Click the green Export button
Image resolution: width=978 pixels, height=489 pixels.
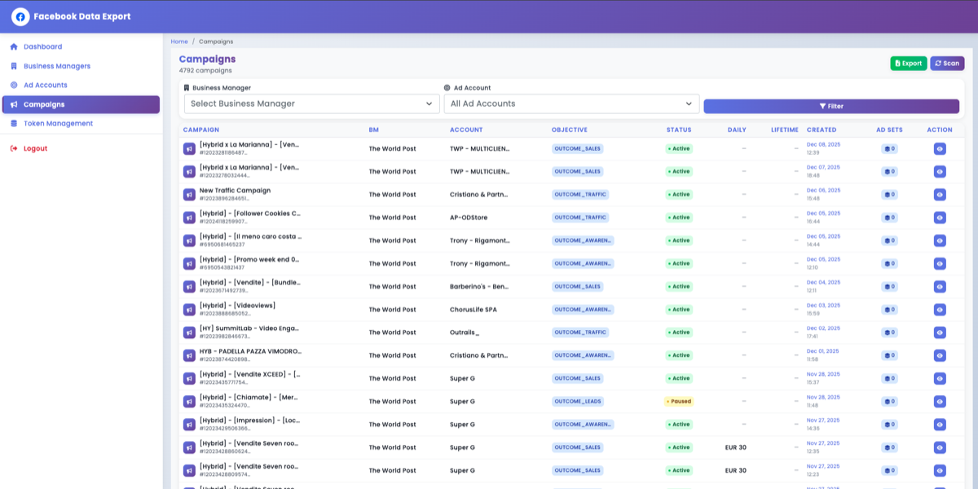pos(908,63)
